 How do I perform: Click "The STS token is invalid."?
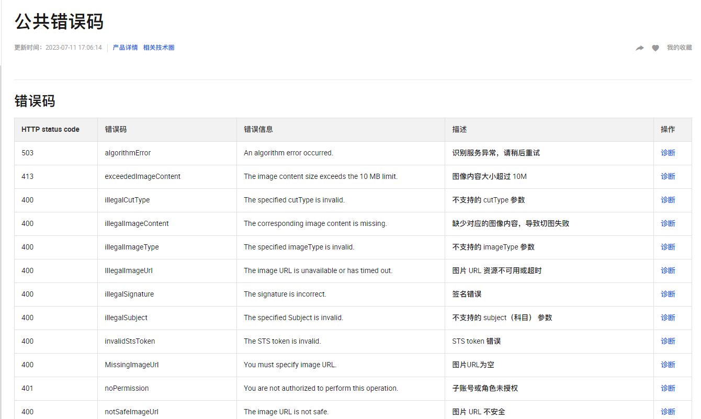coord(282,341)
